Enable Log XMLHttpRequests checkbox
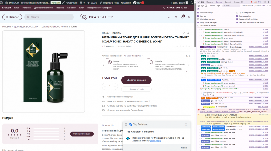The width and height of the screenshot is (271, 151). [x=237, y=13]
